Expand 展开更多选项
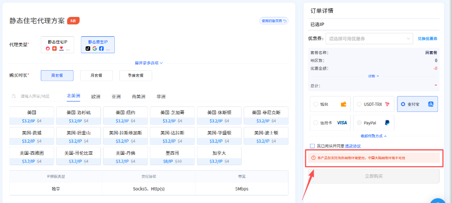 point(149,63)
